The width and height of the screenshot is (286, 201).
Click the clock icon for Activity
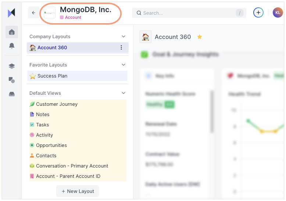[x=32, y=135]
